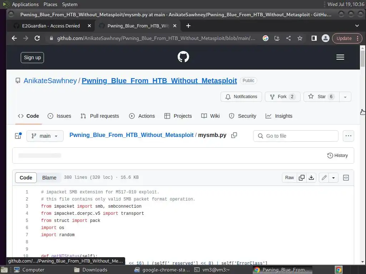
Task: Open the AnikateSawhney user link
Action: (50, 81)
